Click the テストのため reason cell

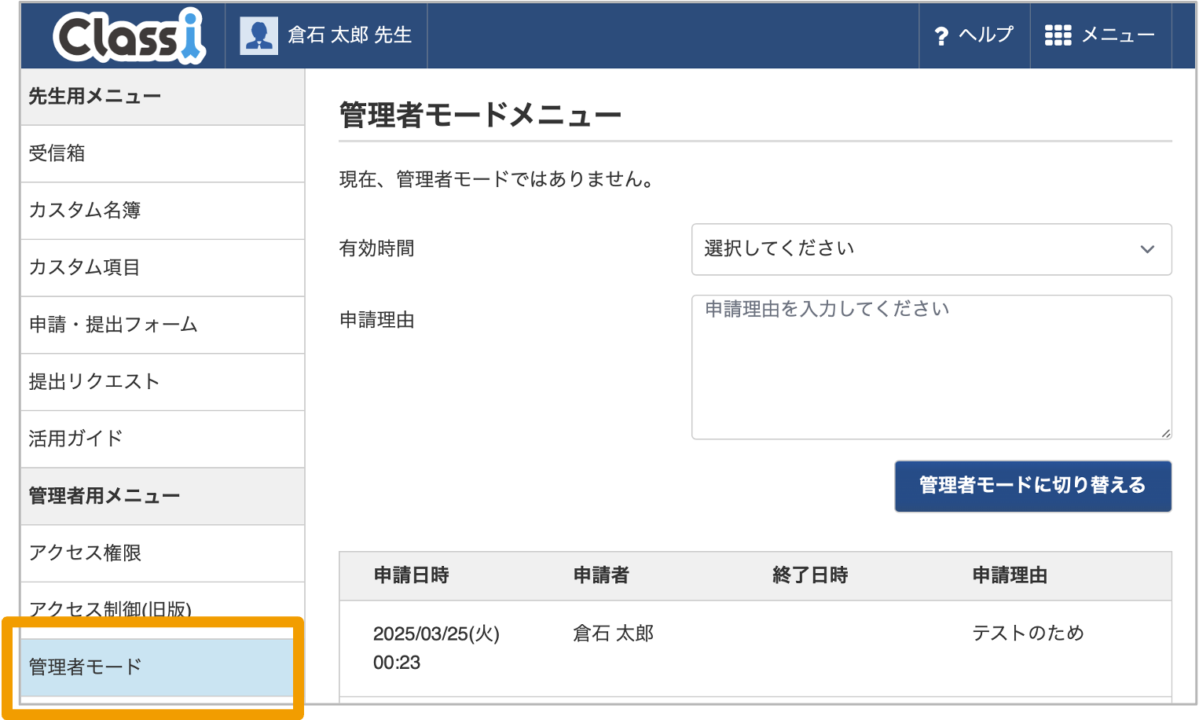pos(1028,634)
